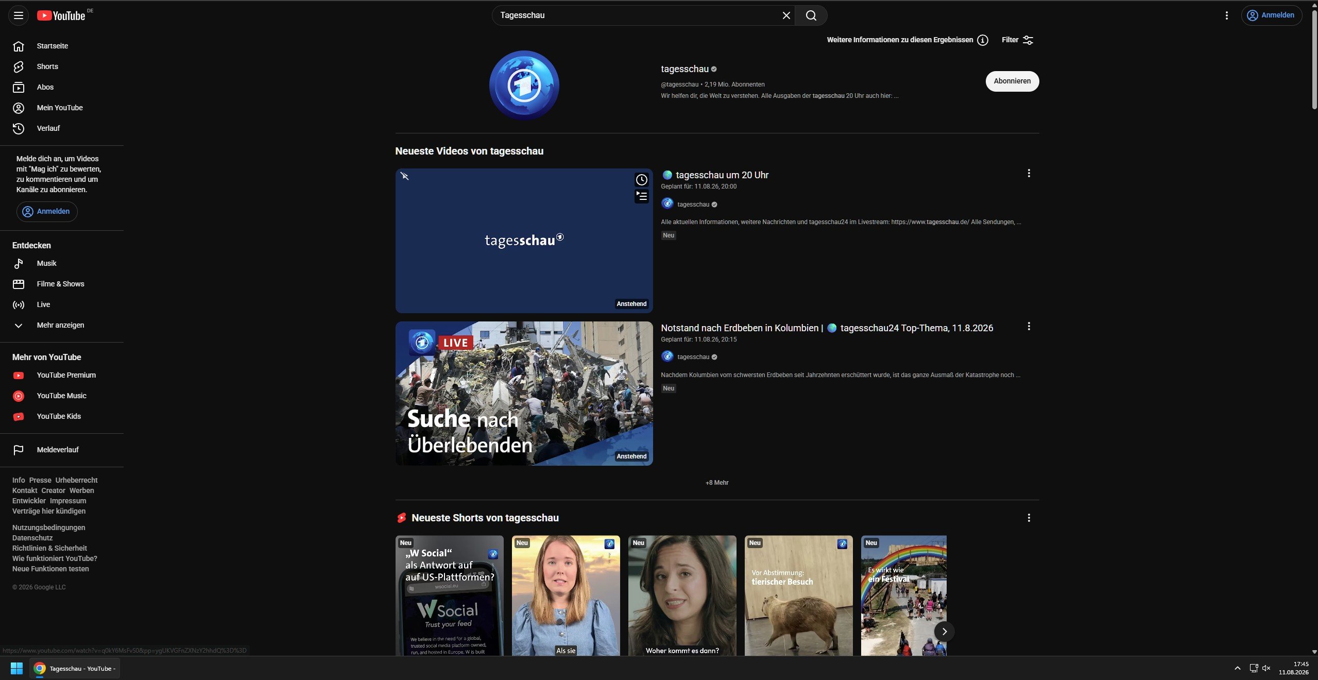Image resolution: width=1318 pixels, height=680 pixels.
Task: Open the 'tierischer Besuch' capybara short
Action: [799, 596]
